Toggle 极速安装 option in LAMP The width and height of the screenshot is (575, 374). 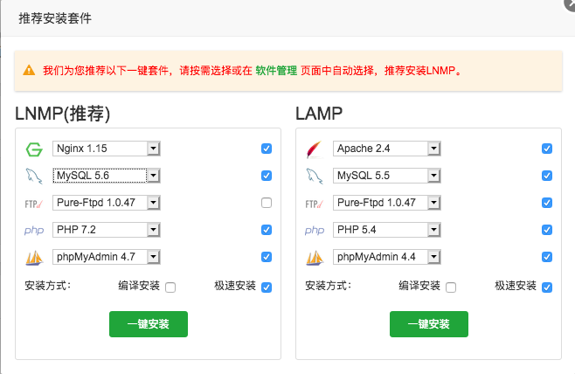pos(547,287)
